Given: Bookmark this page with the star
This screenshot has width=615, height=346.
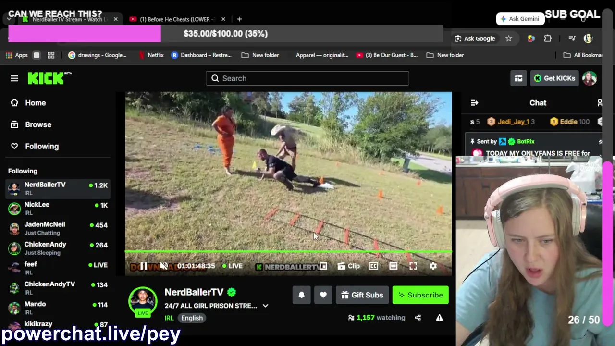Looking at the screenshot, I should (x=509, y=38).
